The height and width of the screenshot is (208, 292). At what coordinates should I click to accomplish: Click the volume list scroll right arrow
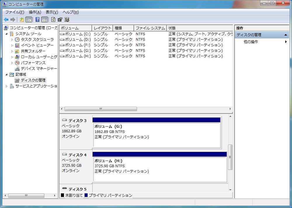point(230,109)
